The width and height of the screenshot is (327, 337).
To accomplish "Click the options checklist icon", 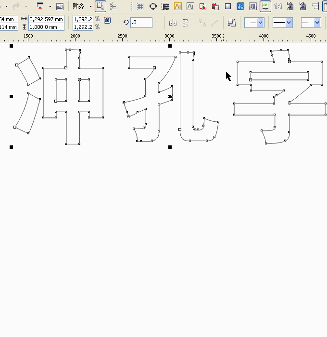I will tap(113, 6).
